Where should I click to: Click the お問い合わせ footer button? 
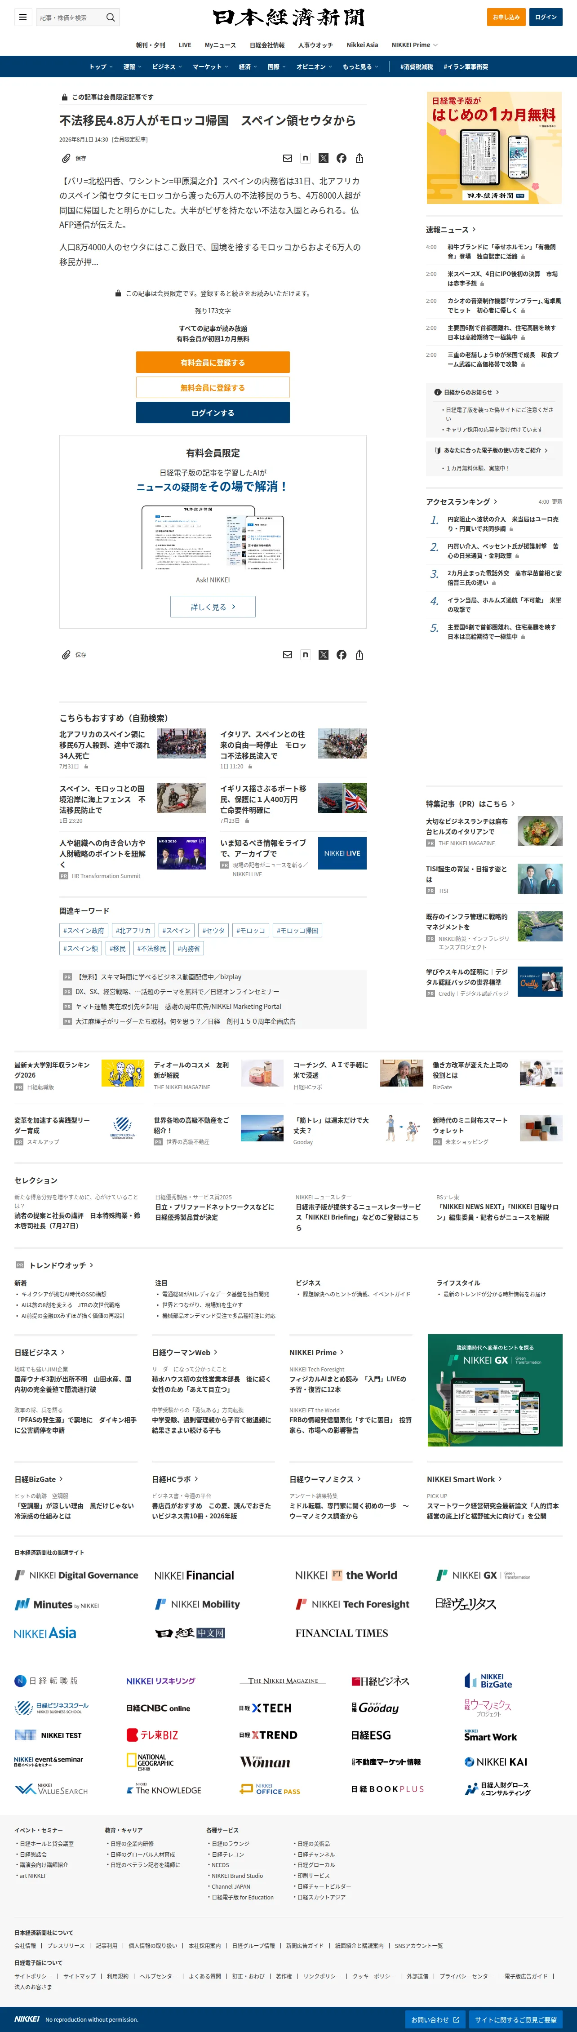(435, 2019)
